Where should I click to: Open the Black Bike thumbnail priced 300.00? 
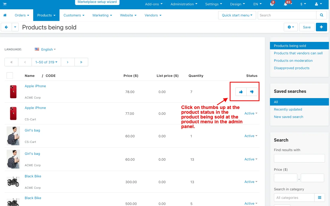[13, 182]
